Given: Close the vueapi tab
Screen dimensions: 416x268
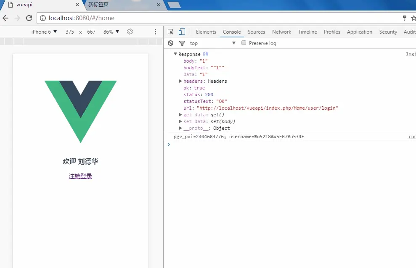Looking at the screenshot, I should point(77,5).
